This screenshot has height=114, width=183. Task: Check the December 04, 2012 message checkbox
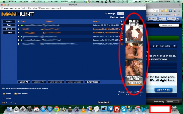(x=19, y=40)
